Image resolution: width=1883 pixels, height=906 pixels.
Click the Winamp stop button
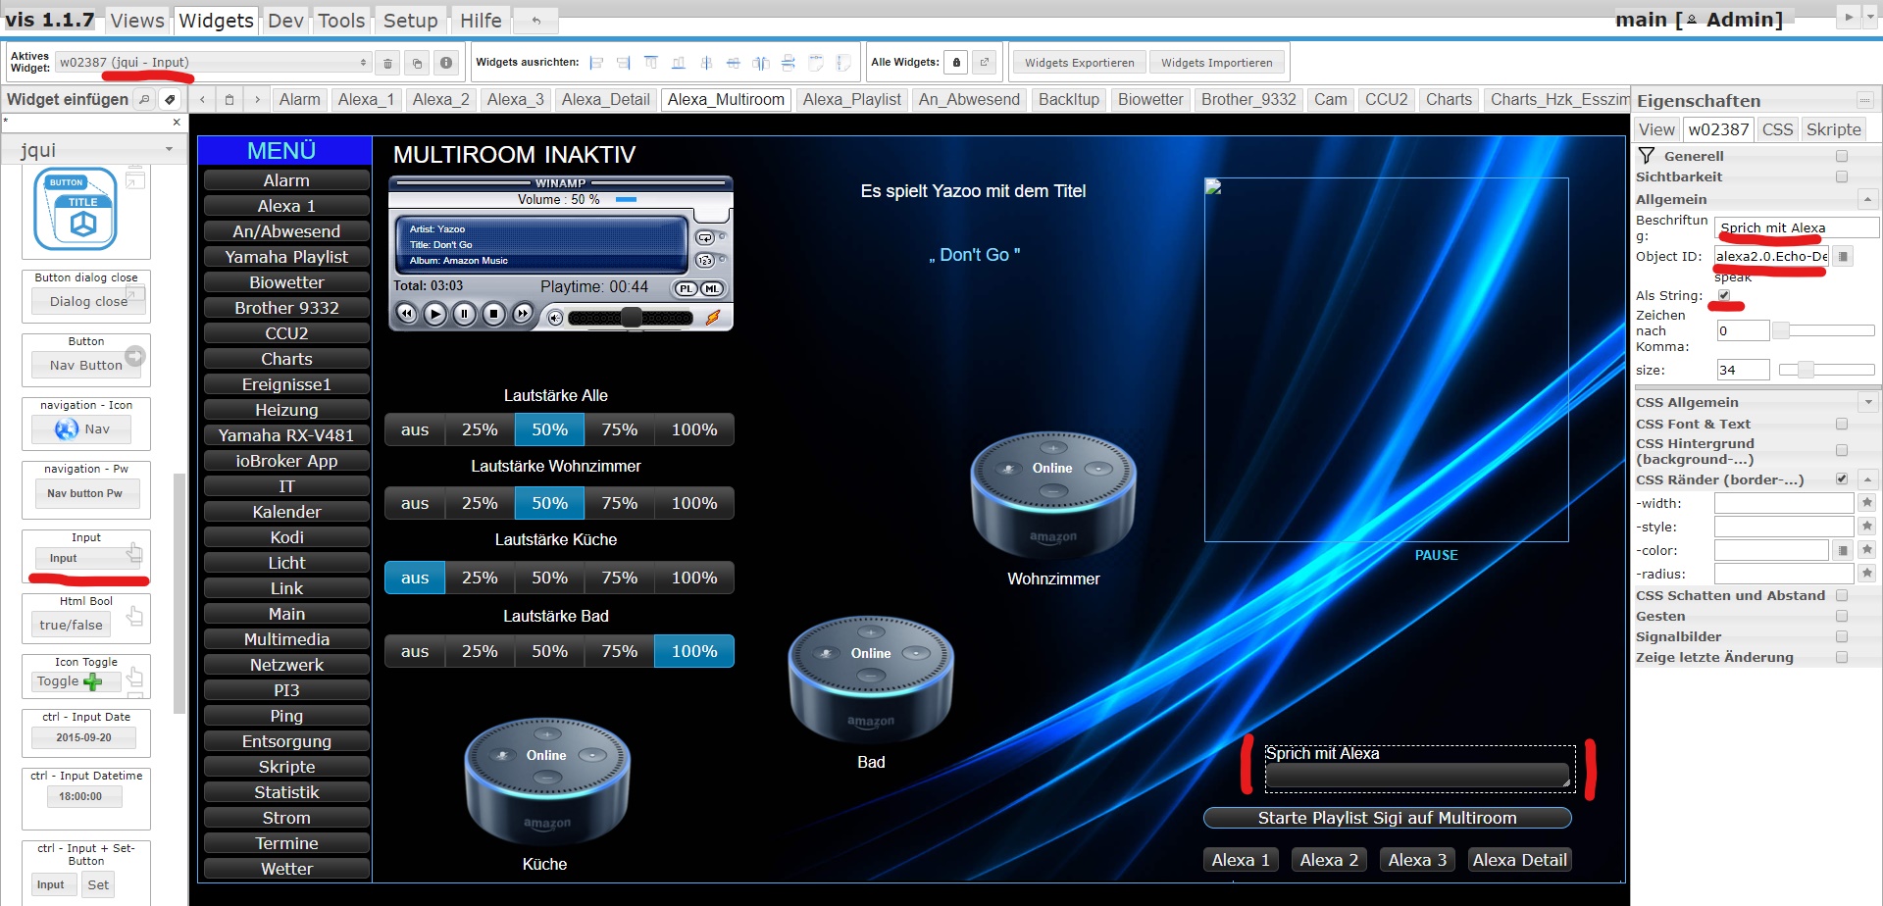tap(494, 314)
